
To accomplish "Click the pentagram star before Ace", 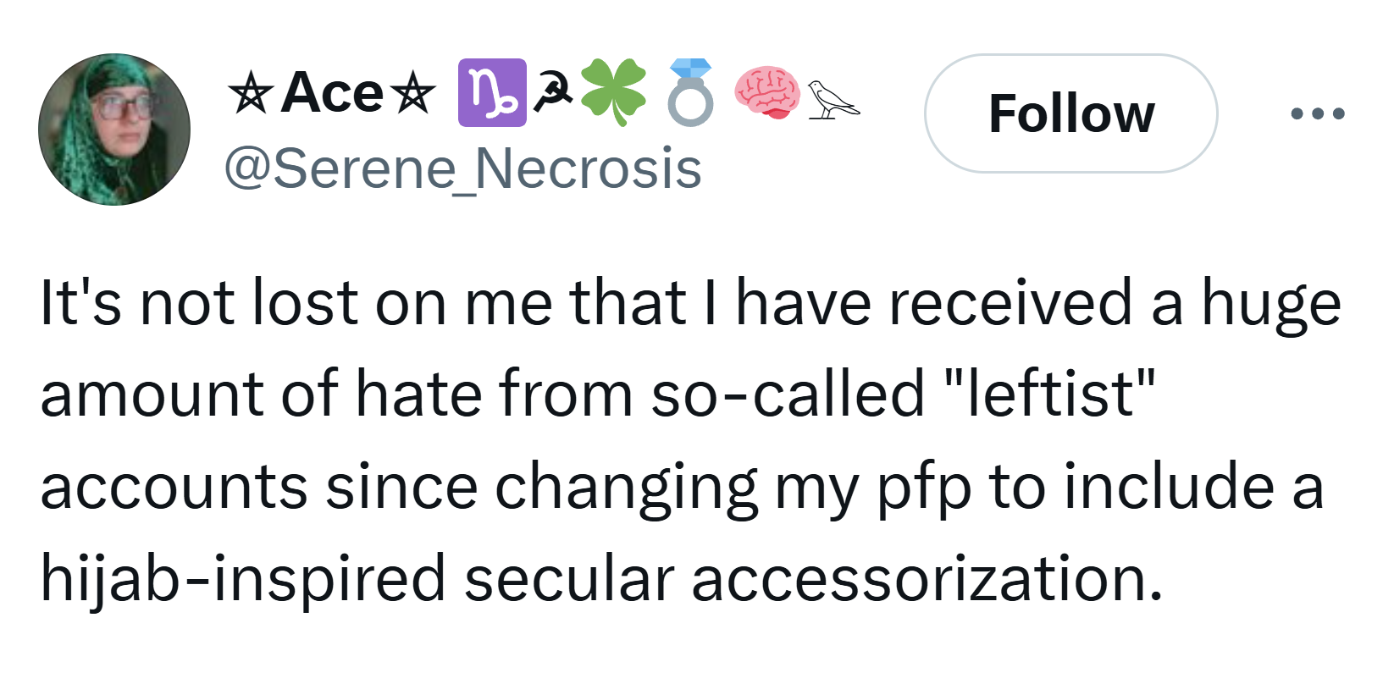I will pos(250,94).
